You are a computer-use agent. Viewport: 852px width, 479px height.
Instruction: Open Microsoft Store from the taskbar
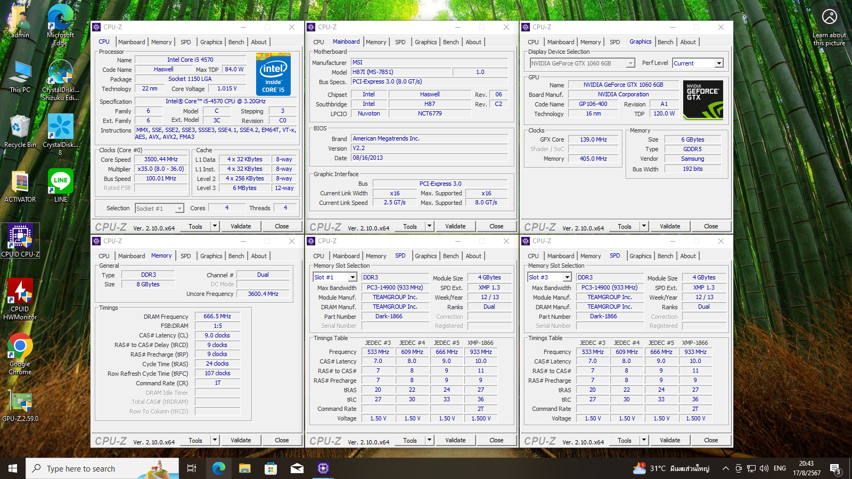click(271, 468)
